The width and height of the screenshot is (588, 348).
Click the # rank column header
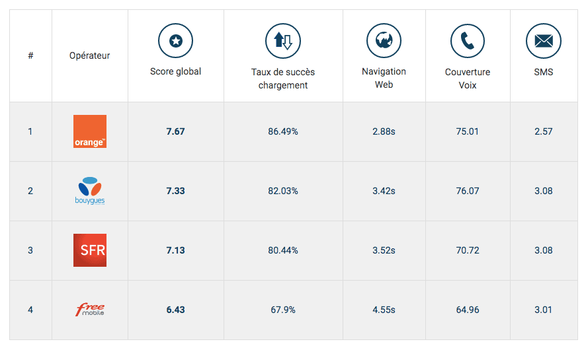click(30, 55)
